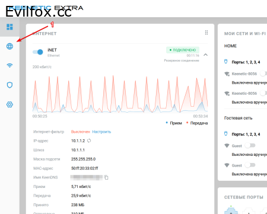Click the МОИ СЕТИ И WI-FI card title
Screen dimensions: 267x214
(245, 34)
